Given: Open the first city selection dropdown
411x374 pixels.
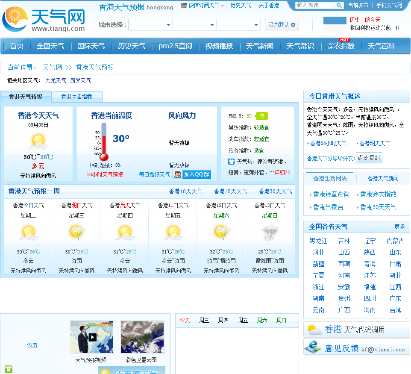Looking at the screenshot, I should coord(150,25).
